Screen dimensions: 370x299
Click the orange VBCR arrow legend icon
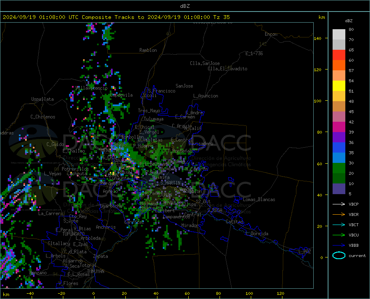pyautogui.click(x=339, y=215)
